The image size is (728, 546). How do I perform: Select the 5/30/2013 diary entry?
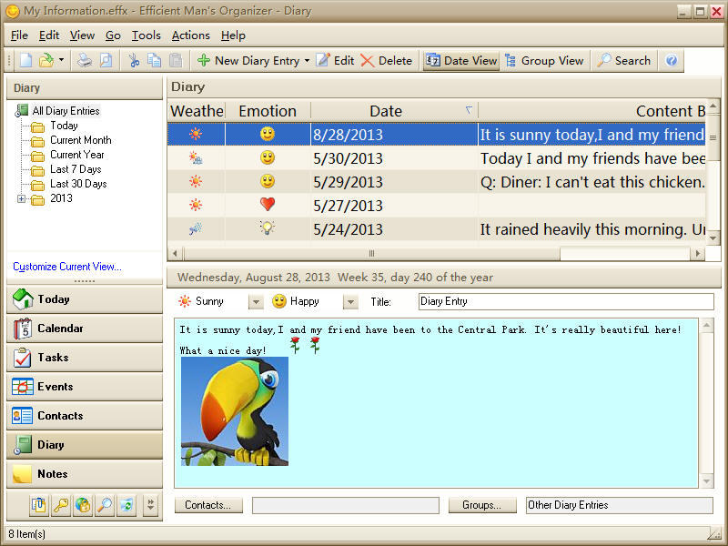point(437,158)
